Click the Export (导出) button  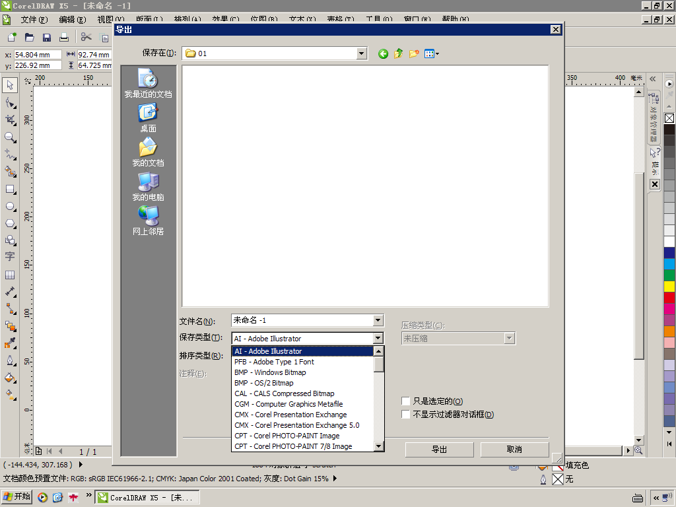tap(439, 449)
